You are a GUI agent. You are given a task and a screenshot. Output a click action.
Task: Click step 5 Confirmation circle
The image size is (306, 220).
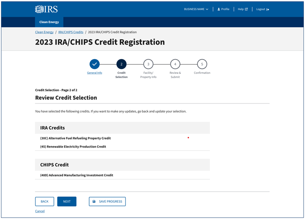point(202,64)
